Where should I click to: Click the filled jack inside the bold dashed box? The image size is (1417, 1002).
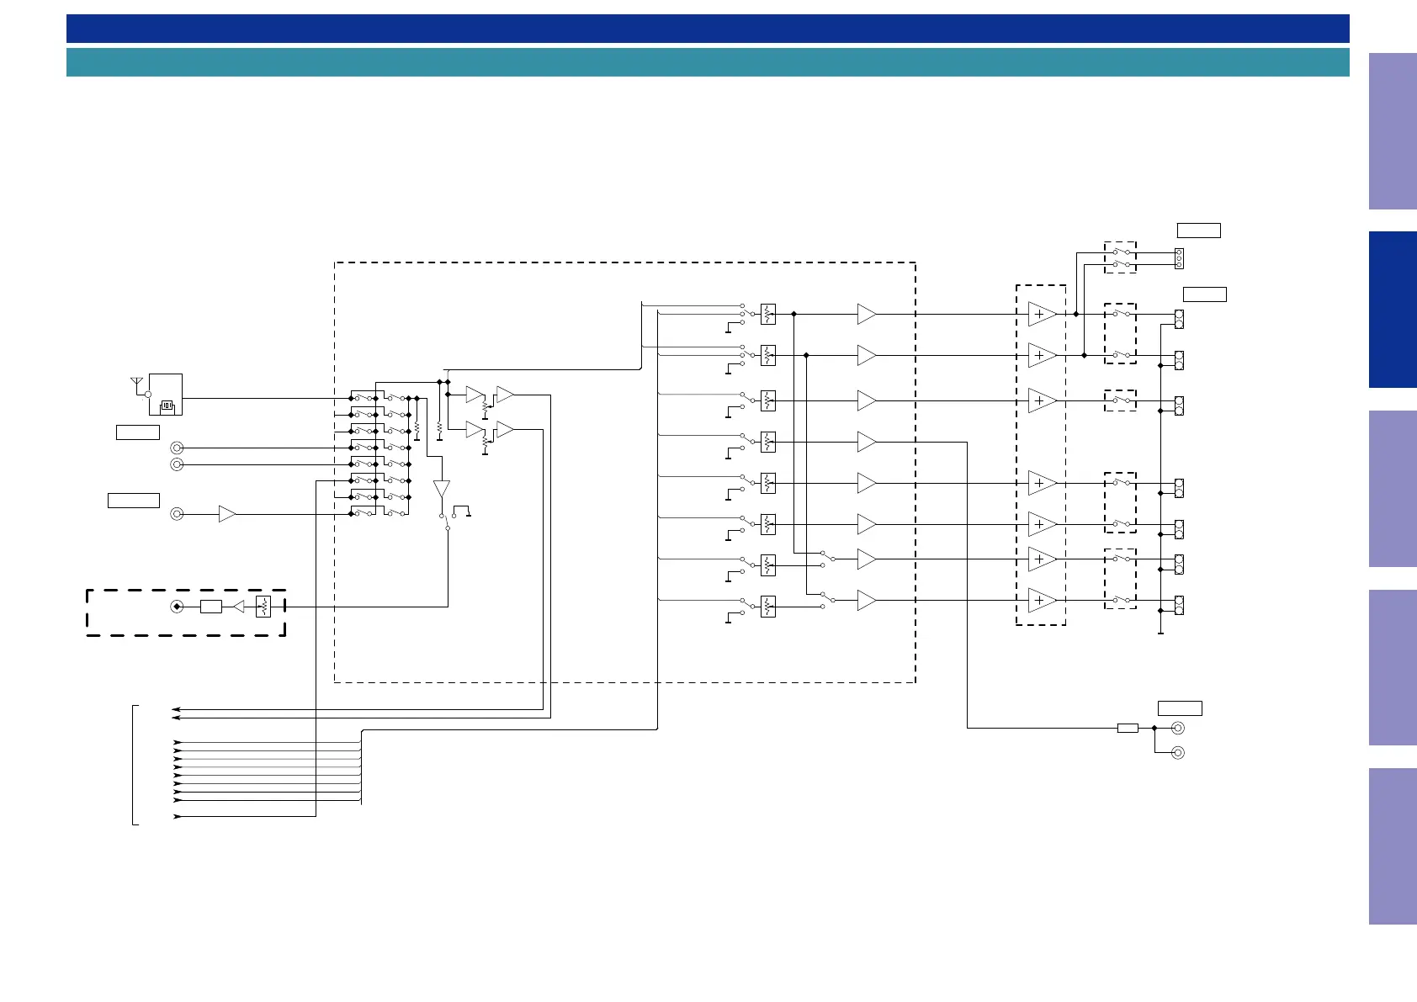coord(177,607)
